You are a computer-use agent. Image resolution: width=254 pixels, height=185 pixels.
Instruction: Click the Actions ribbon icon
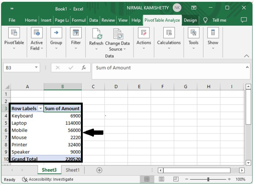coord(144,33)
